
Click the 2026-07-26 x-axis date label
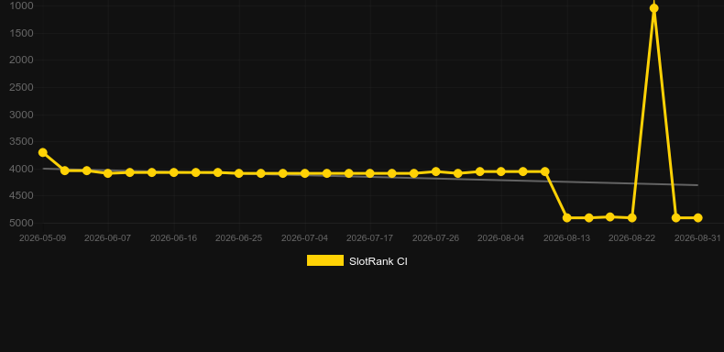click(x=435, y=238)
